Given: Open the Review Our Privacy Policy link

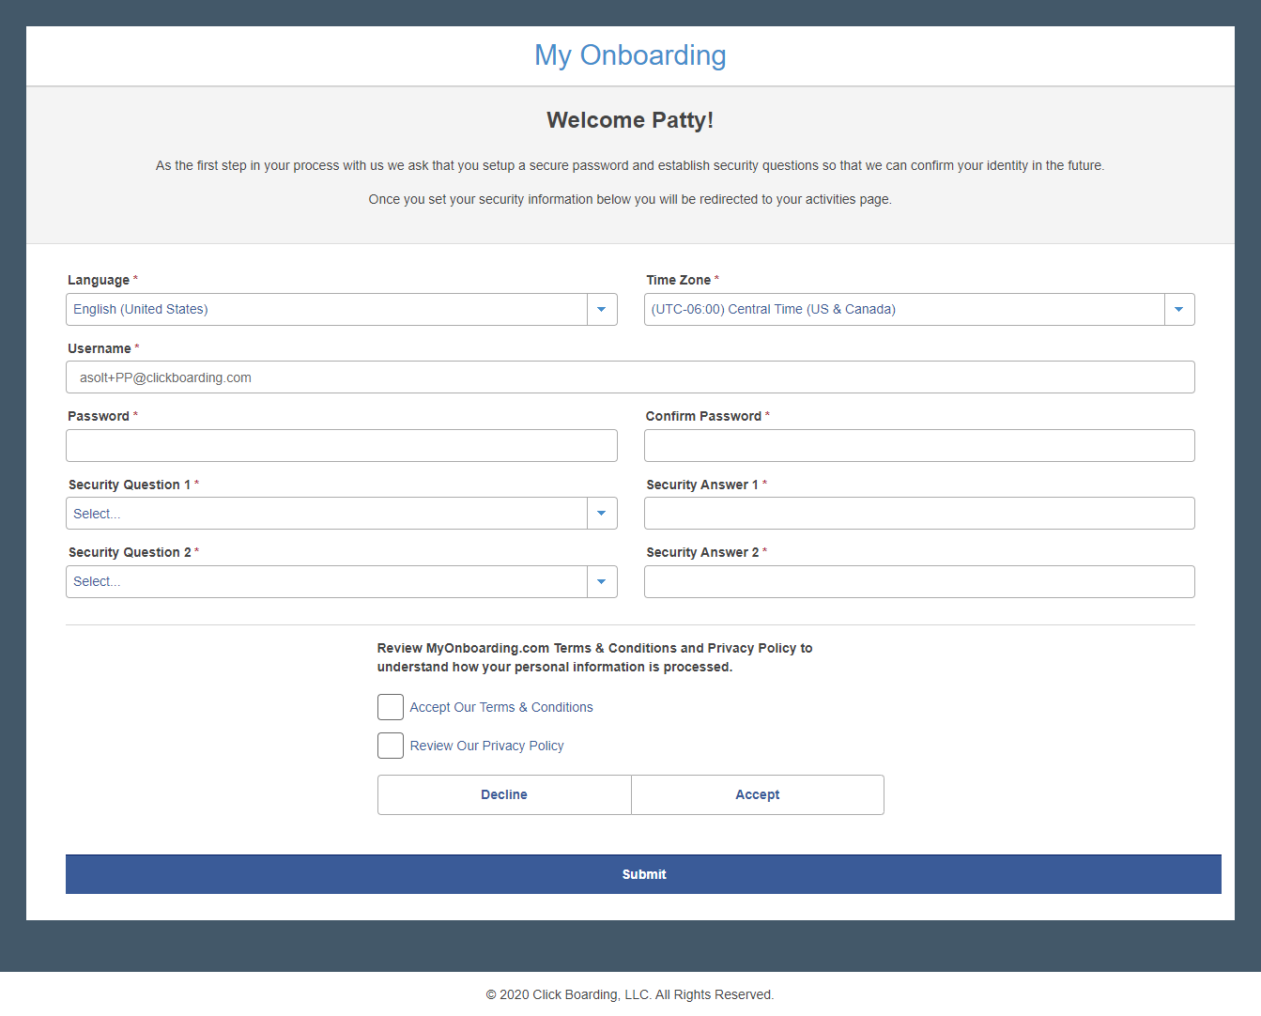Looking at the screenshot, I should 486,746.
